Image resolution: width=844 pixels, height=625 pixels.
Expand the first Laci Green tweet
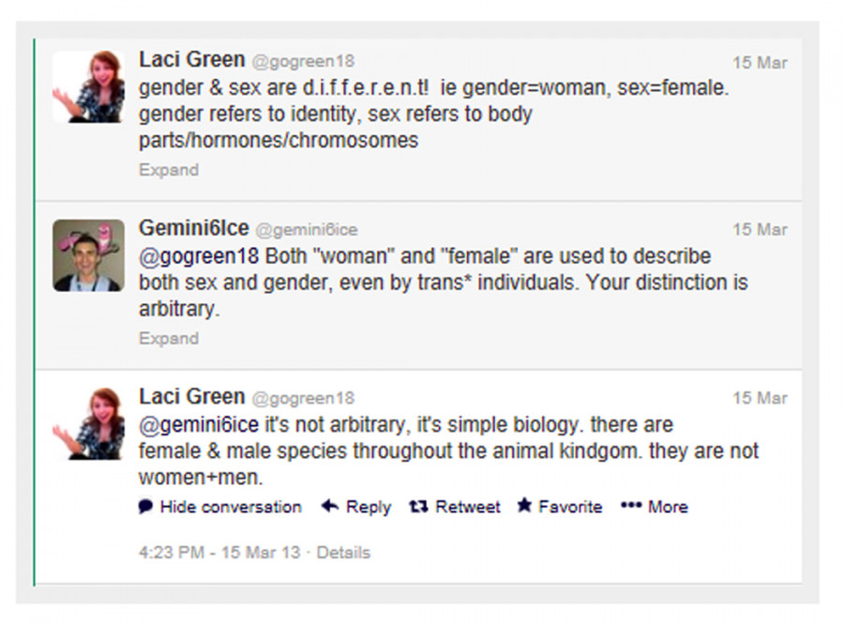pos(169,170)
